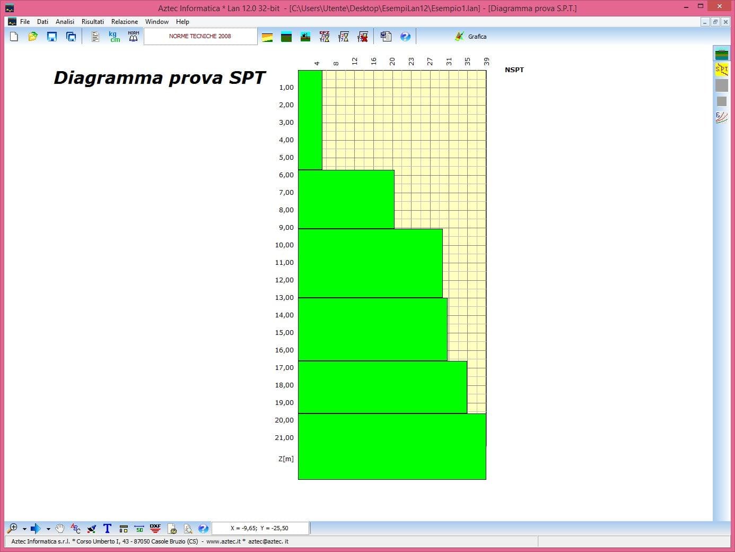The height and width of the screenshot is (552, 735).
Task: Click the OPZ analysis options icon
Action: [325, 37]
